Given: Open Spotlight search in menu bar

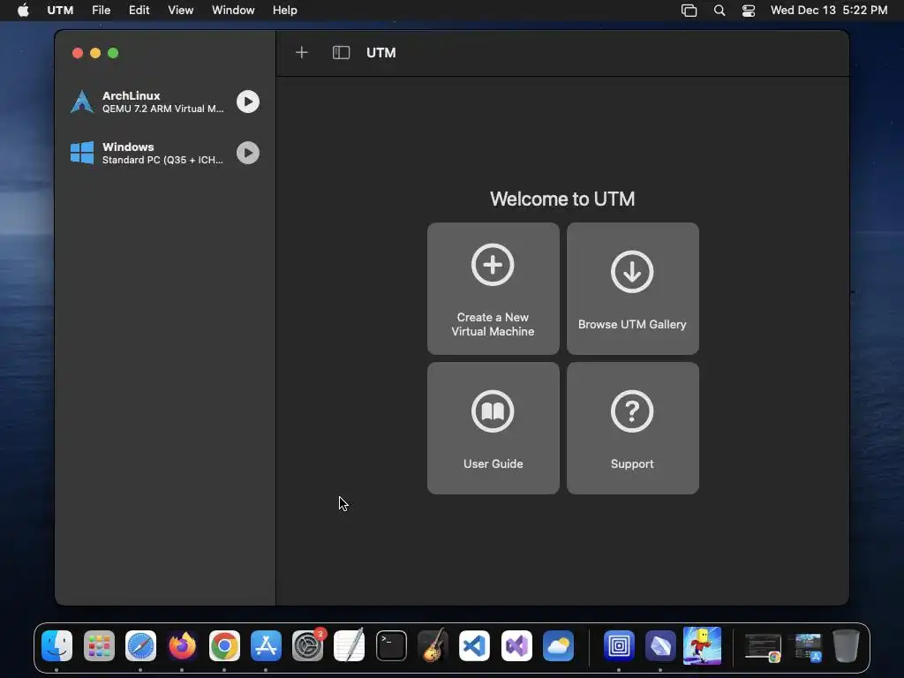Looking at the screenshot, I should (719, 11).
